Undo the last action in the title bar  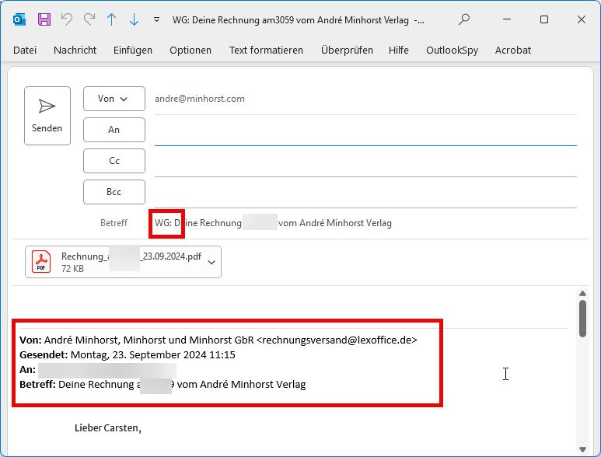(67, 19)
